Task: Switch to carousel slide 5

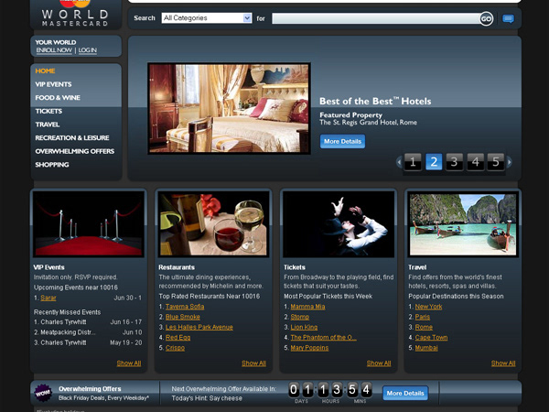Action: (496, 162)
